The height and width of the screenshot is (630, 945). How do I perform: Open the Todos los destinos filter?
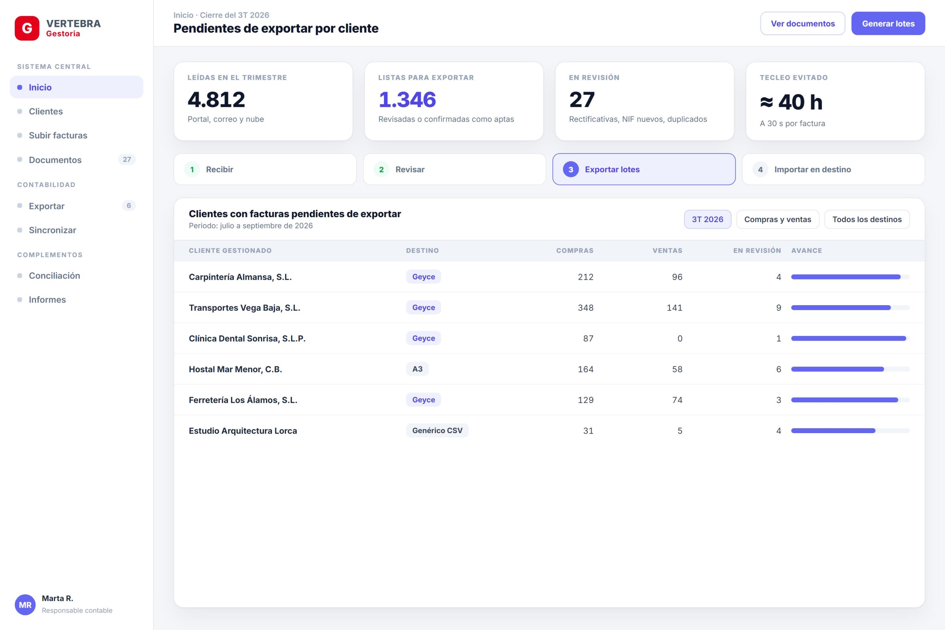coord(867,220)
